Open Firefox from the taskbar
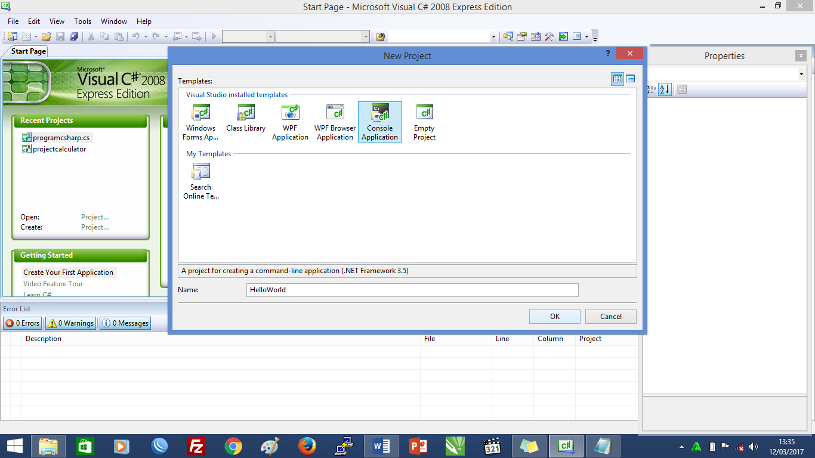The height and width of the screenshot is (458, 815). [307, 446]
